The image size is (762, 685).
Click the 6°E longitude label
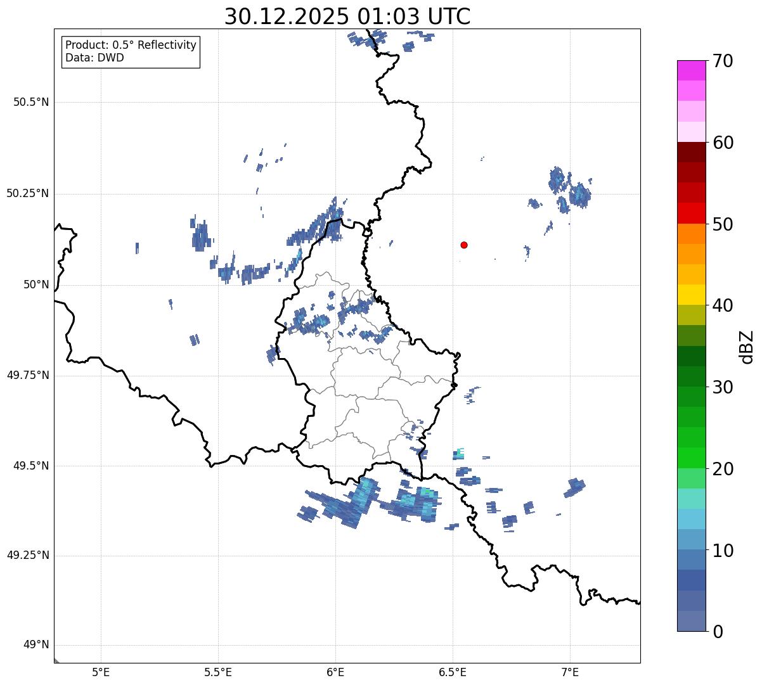(335, 672)
